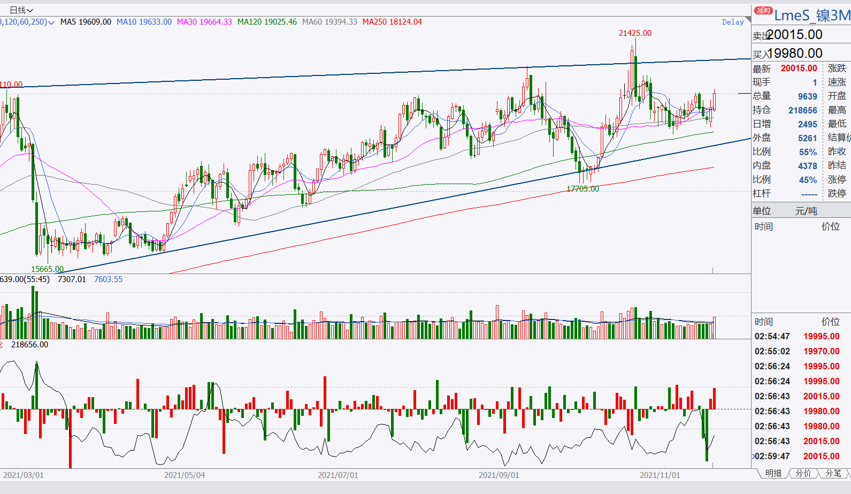Click the 日增 value 2495

pos(807,124)
